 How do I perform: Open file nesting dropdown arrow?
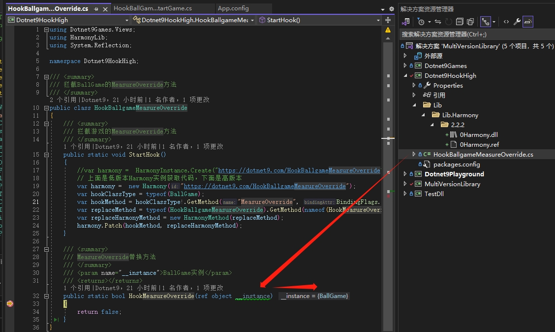pyautogui.click(x=494, y=22)
